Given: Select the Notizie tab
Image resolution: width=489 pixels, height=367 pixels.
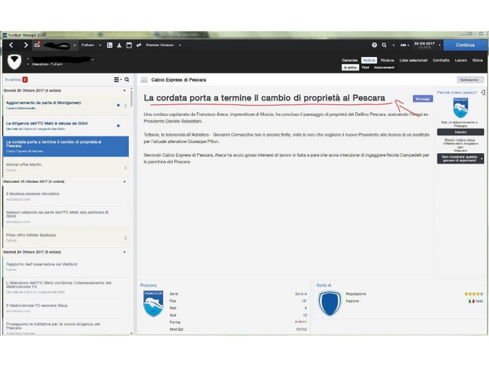Looking at the screenshot, I should 369,60.
